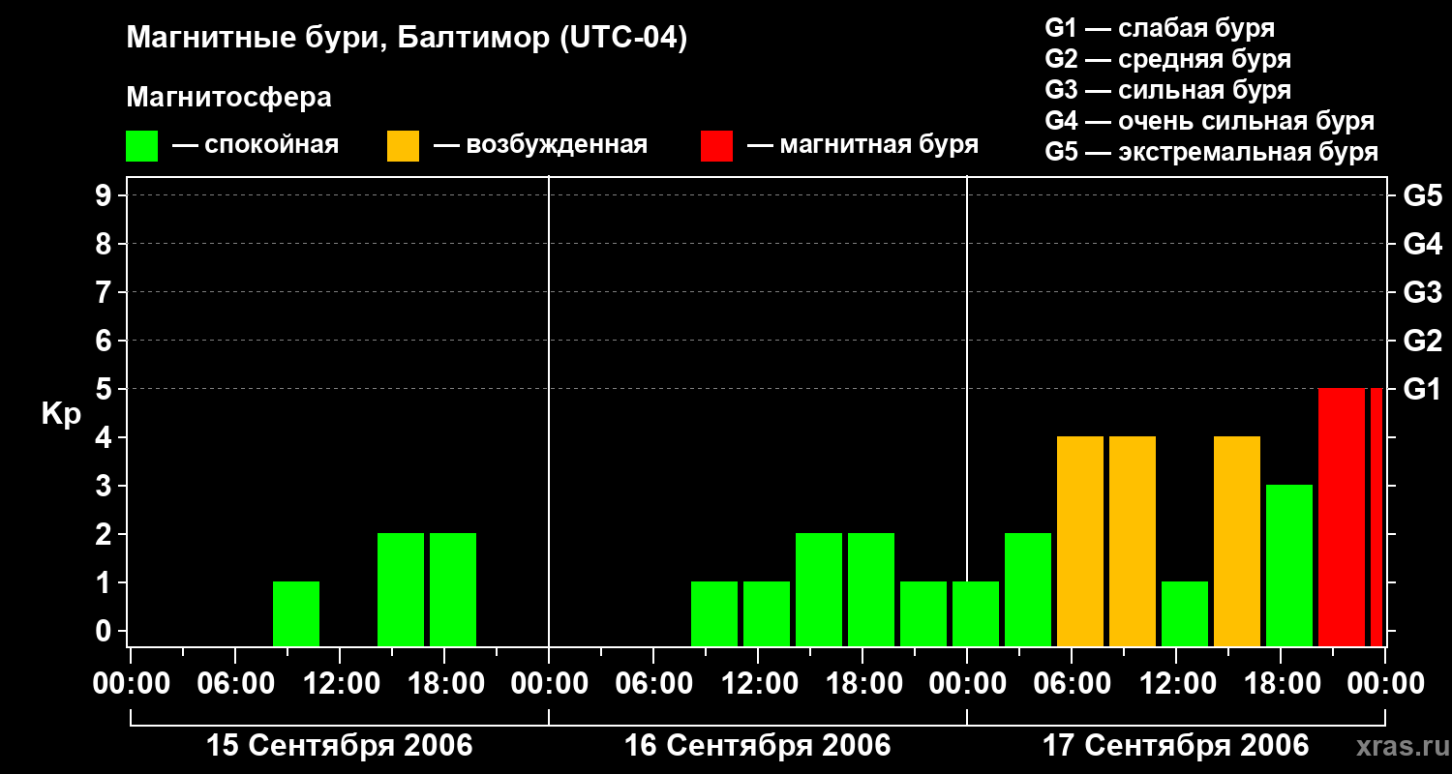Click the '17 Сентября 2006' date label

(1176, 746)
